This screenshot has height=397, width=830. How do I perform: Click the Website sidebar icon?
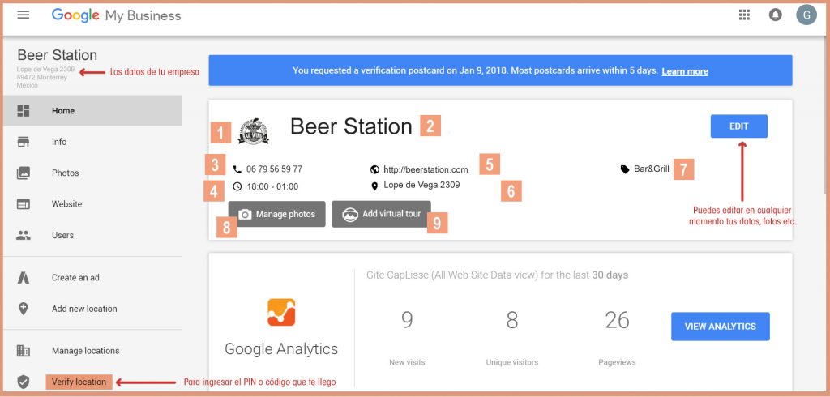pos(24,204)
